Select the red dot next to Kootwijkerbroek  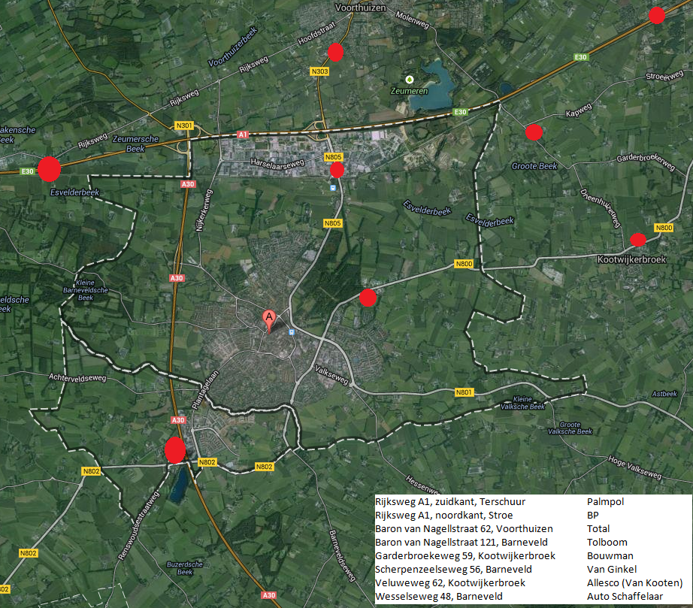coord(637,240)
